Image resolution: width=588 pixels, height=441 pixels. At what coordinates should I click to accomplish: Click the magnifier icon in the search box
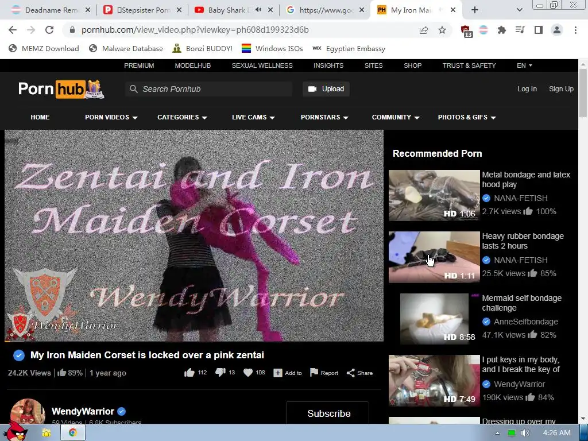coord(133,89)
